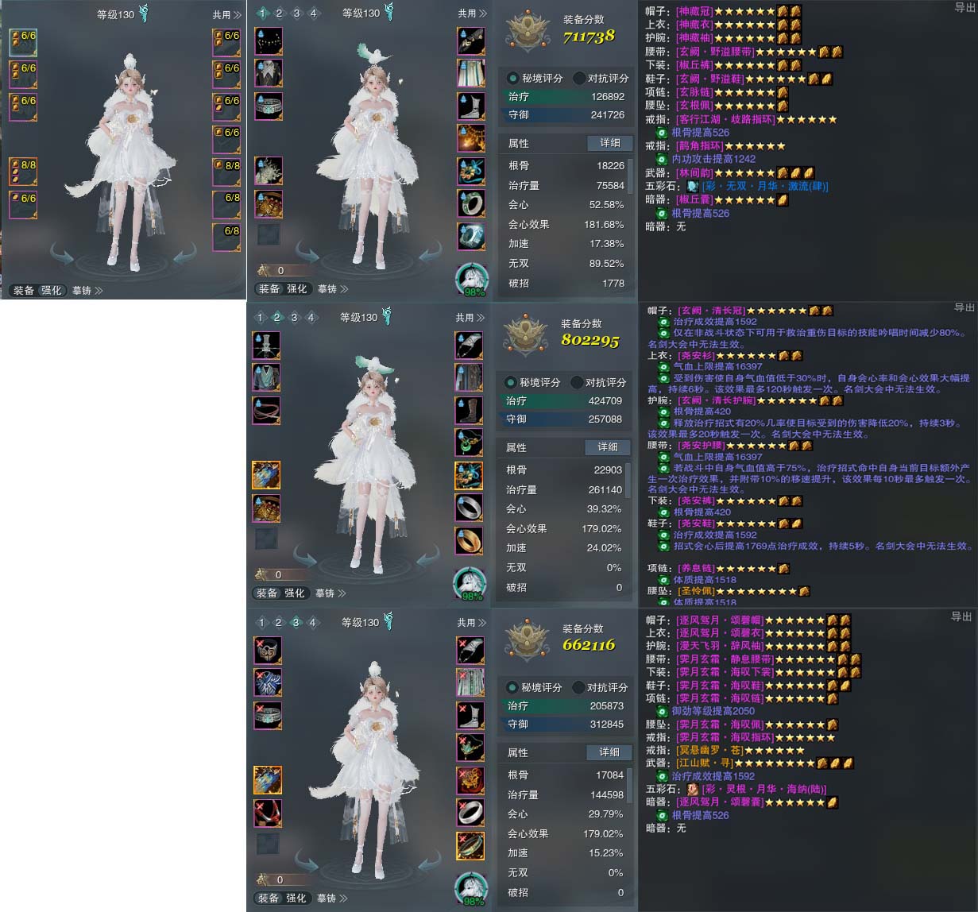This screenshot has height=912, width=978.
Task: Expand 共用 in the 802295-score equipment panel
Action: [x=470, y=318]
